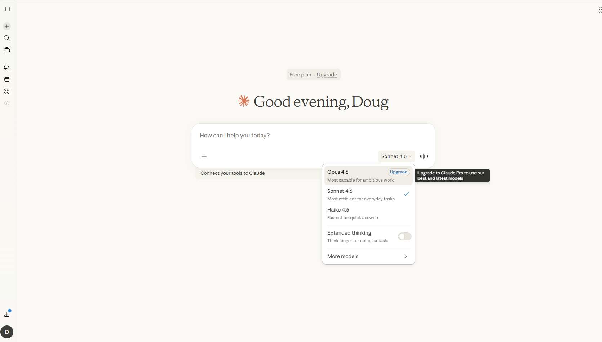Open the Sonnet 4.6 model selector
Image resolution: width=602 pixels, height=342 pixels.
396,156
